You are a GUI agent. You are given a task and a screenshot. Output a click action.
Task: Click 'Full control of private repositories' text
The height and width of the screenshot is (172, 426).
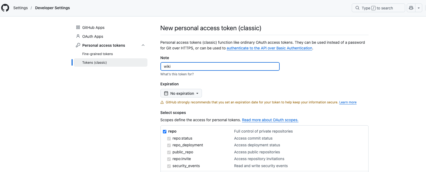tap(263, 131)
